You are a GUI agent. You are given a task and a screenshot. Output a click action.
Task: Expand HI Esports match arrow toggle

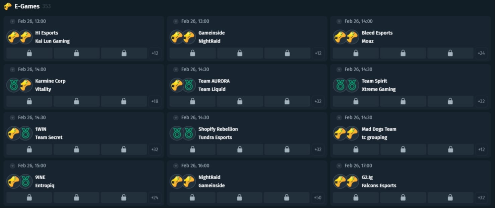point(12,21)
